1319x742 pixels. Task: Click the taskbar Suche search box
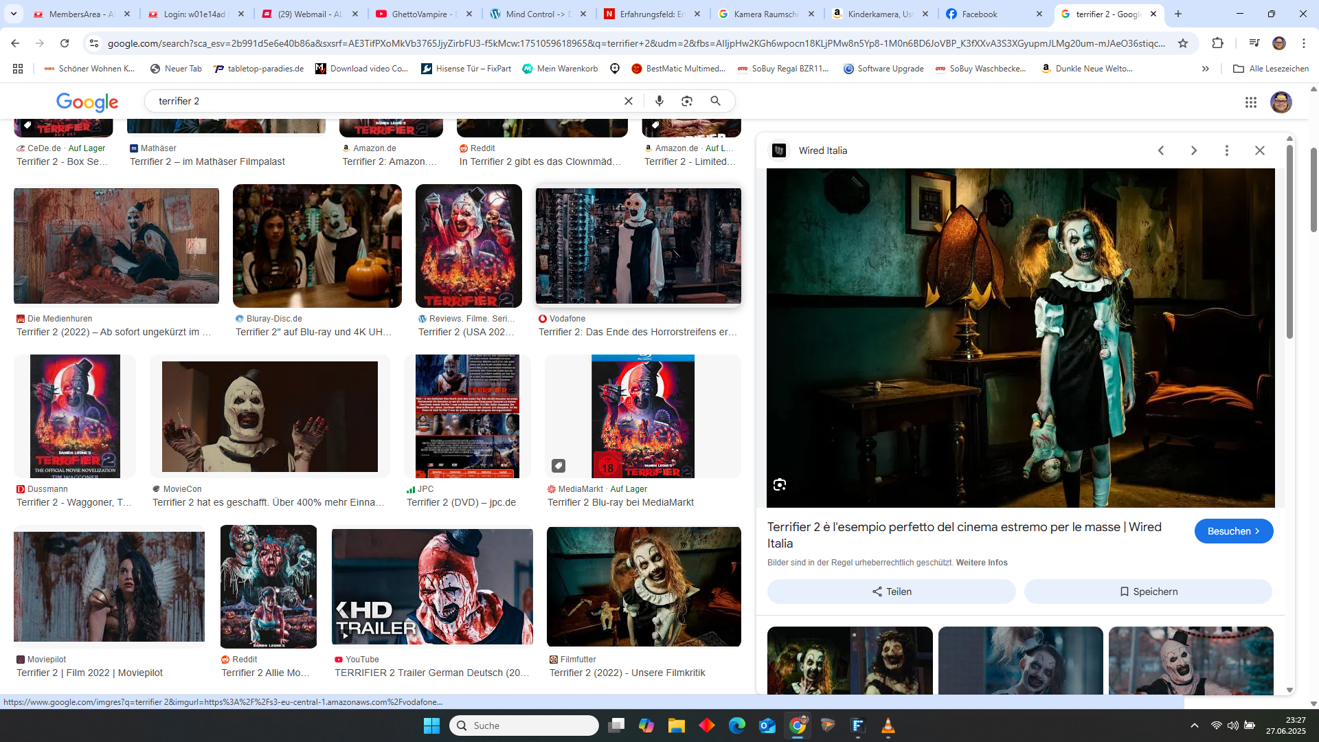click(524, 726)
